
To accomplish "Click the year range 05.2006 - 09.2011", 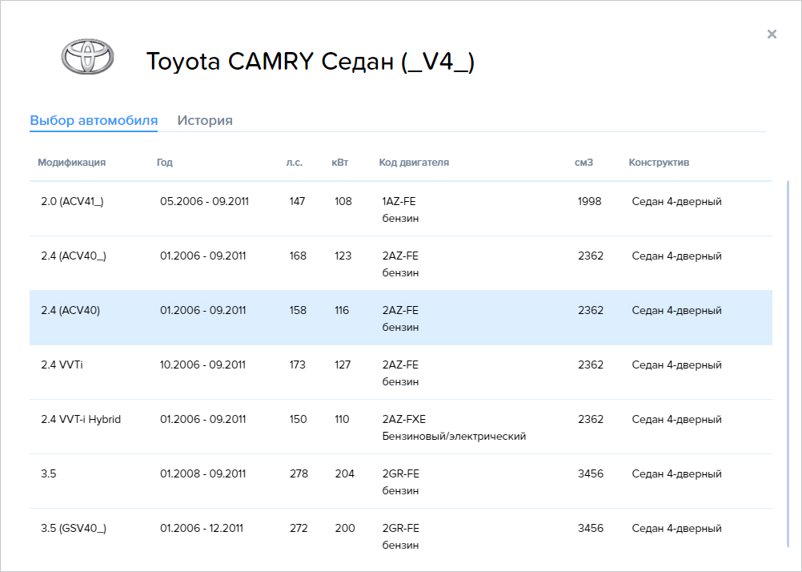I will pos(204,201).
